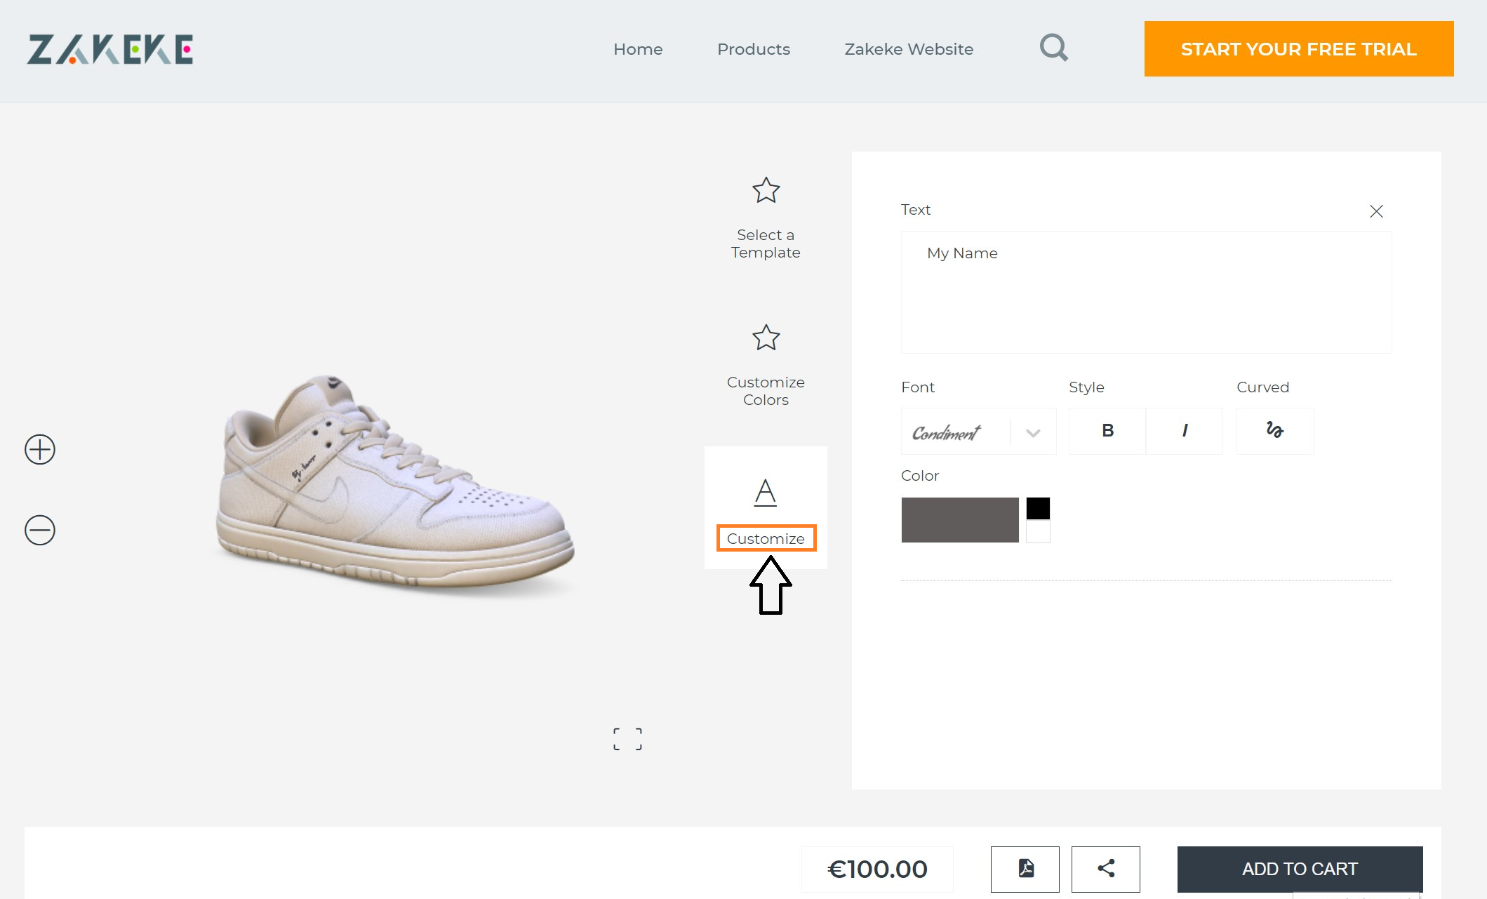Zoom in with the plus icon
Viewport: 1487px width, 899px height.
point(40,449)
